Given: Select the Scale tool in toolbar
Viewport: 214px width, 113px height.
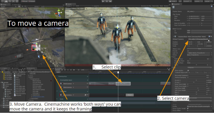Looking at the screenshot, I should [x=13, y=1].
